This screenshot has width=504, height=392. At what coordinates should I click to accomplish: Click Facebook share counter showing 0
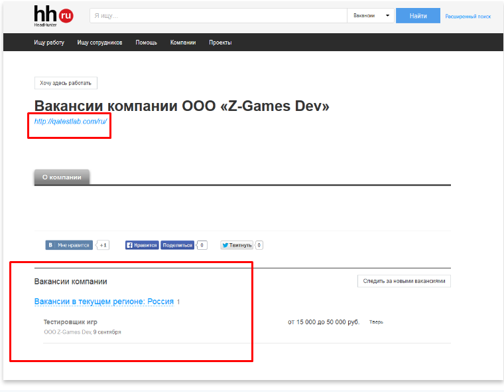coord(202,245)
